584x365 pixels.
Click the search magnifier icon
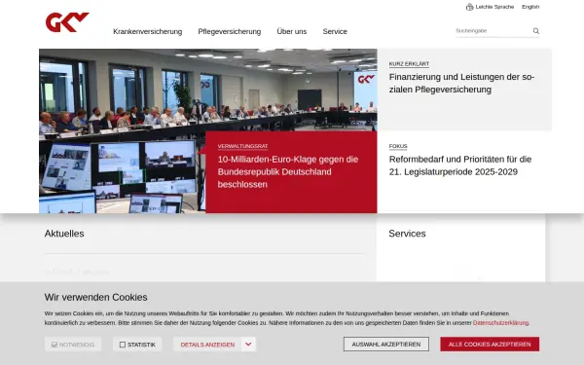pos(536,31)
